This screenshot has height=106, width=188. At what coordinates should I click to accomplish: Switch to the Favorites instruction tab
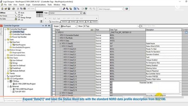click(x=55, y=21)
